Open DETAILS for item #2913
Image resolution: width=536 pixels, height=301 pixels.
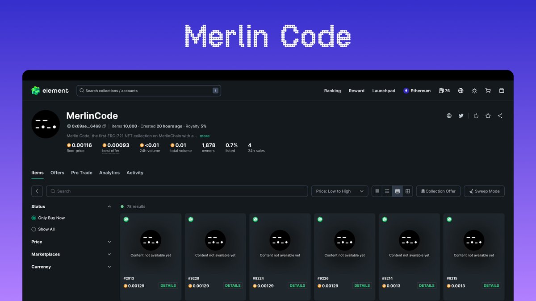click(x=168, y=285)
